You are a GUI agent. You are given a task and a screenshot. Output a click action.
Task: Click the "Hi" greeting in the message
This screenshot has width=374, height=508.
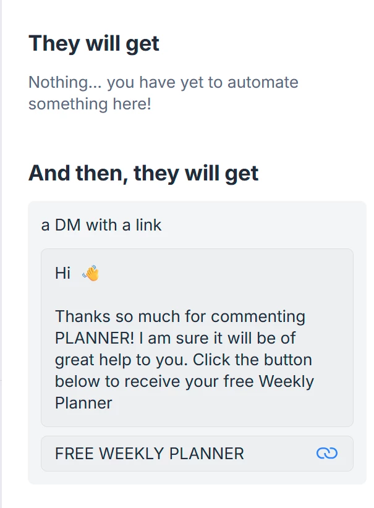[62, 273]
